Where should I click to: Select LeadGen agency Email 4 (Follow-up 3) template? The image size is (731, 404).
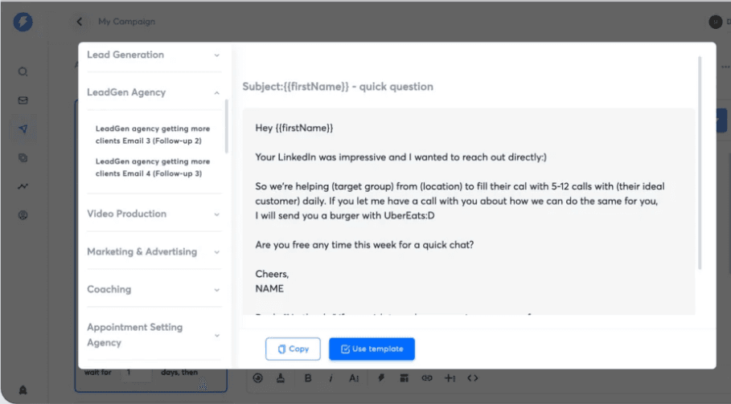tap(153, 167)
